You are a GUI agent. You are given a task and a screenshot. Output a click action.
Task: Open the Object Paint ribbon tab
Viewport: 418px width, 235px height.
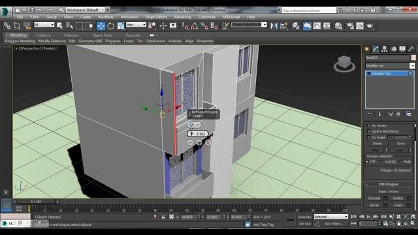point(103,35)
